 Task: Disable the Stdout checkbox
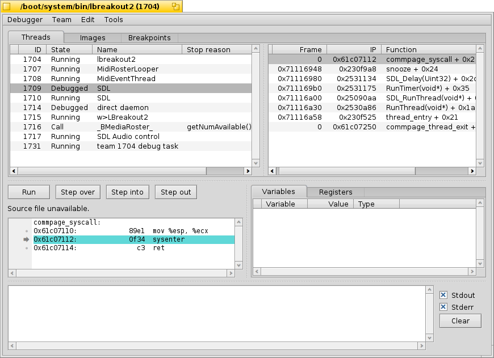click(442, 294)
